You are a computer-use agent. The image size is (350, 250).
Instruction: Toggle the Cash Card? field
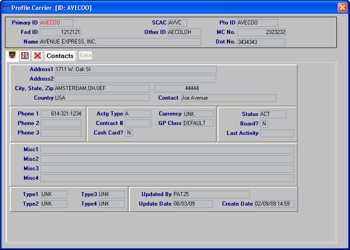click(128, 133)
